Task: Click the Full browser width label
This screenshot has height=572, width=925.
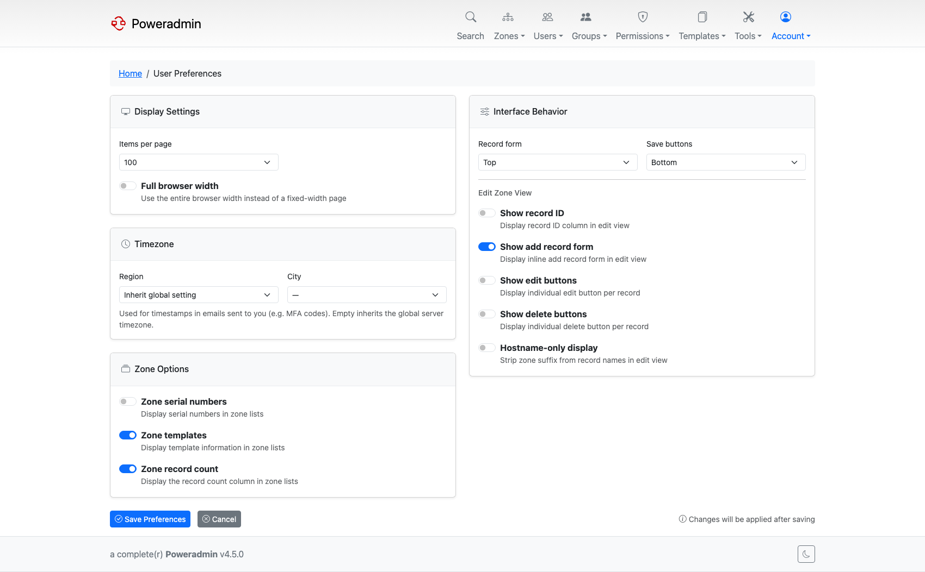Action: pos(180,186)
